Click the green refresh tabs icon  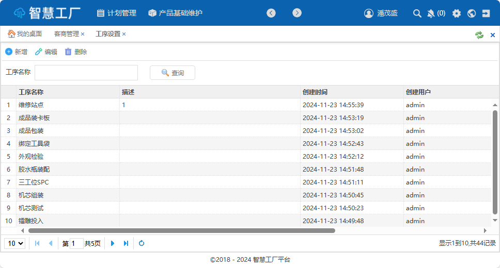point(479,35)
